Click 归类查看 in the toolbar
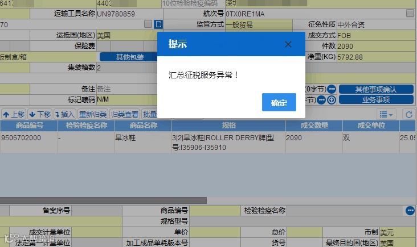The image size is (417, 247). point(125,115)
